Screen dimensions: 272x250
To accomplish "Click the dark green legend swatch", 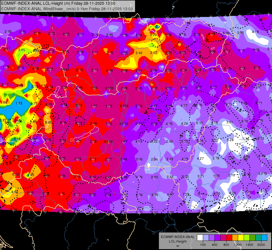I will [x=253, y=237].
